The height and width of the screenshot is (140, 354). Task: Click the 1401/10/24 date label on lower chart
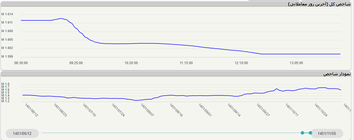321,110
